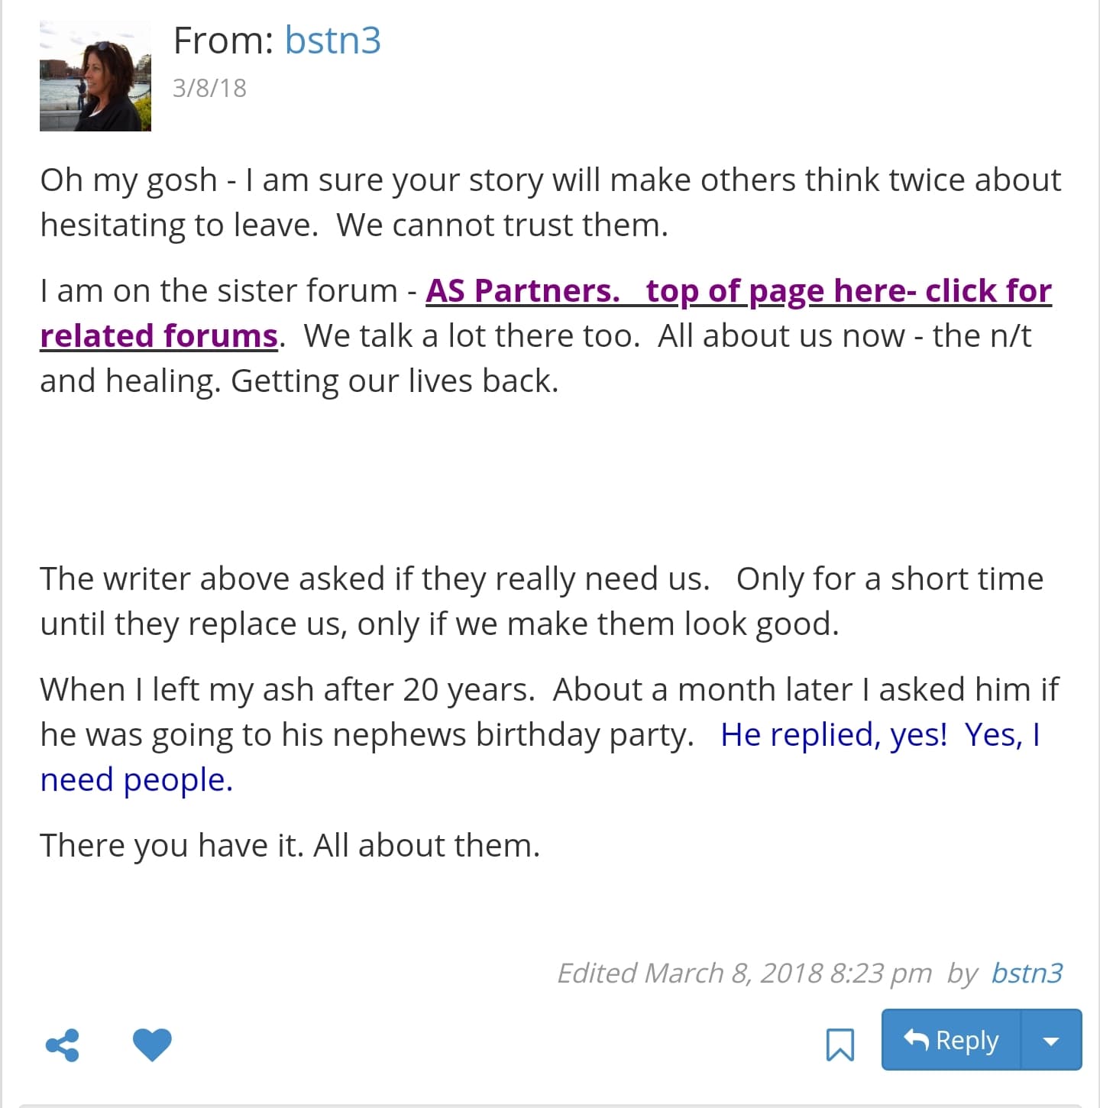Click the "Getting our lives back" sentence
This screenshot has height=1108, width=1100.
coord(395,381)
